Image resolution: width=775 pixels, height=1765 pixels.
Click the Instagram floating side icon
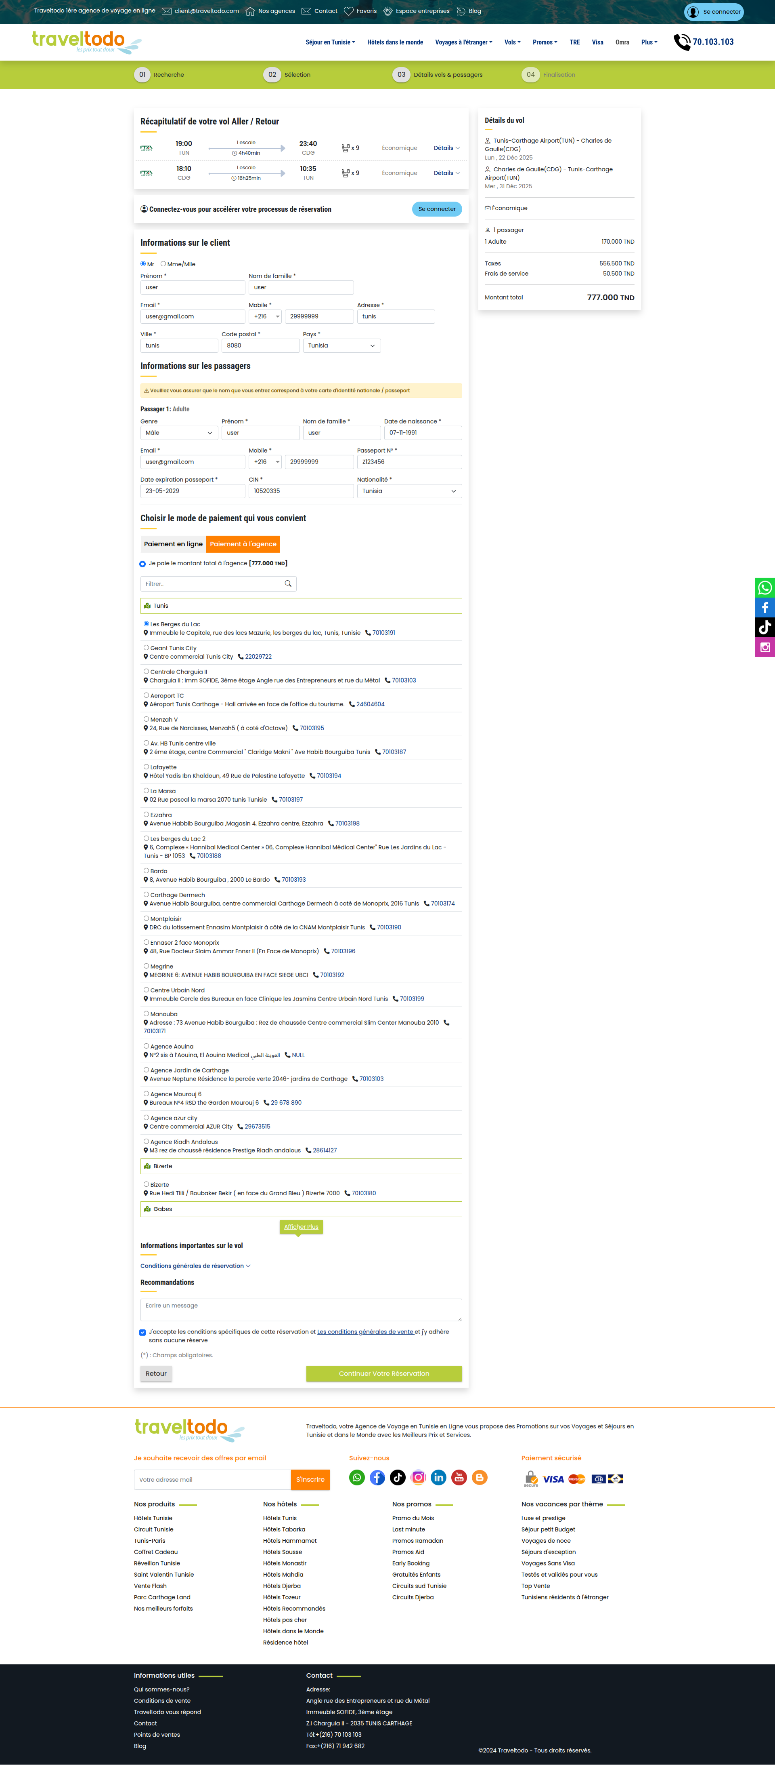pyautogui.click(x=765, y=647)
